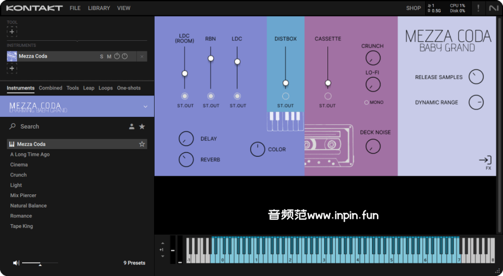The height and width of the screenshot is (276, 503).
Task: Toggle the MONO switch
Action: point(366,102)
